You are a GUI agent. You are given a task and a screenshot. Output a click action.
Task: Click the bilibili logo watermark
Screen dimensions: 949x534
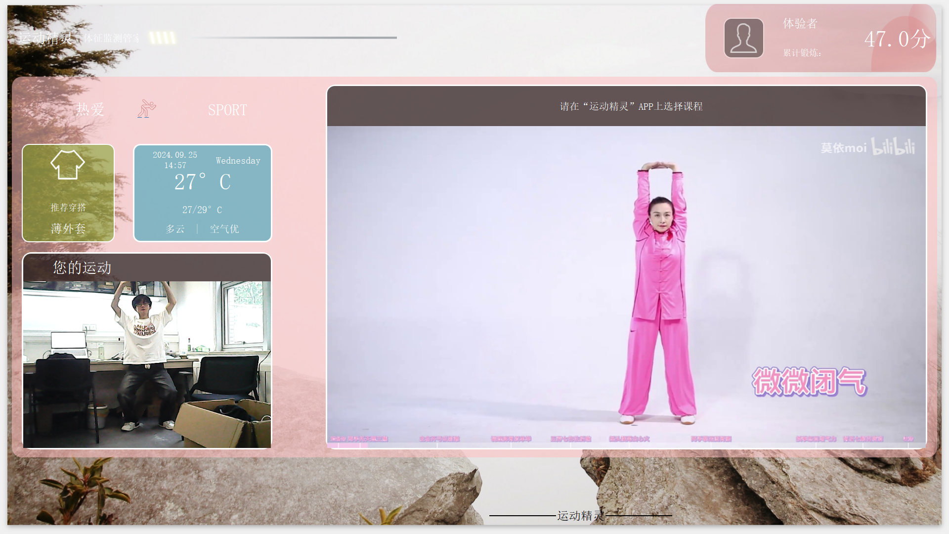point(893,146)
